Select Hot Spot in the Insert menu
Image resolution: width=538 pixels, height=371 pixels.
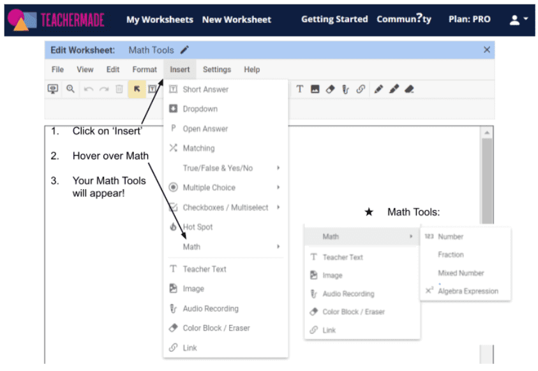[225, 227]
